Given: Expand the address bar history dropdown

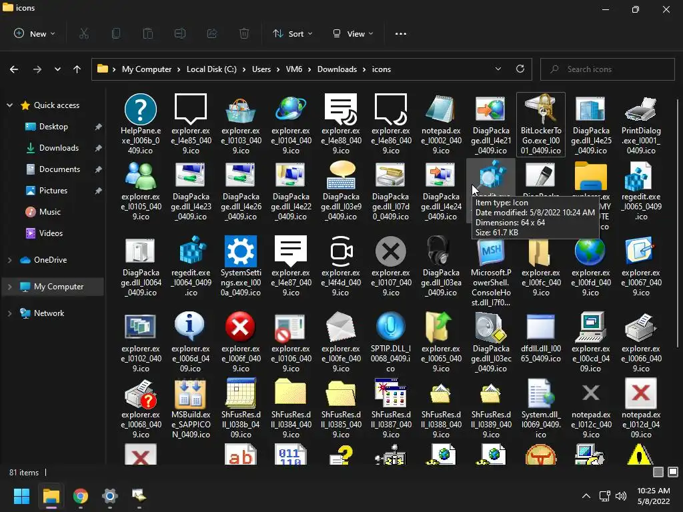Looking at the screenshot, I should tap(498, 69).
